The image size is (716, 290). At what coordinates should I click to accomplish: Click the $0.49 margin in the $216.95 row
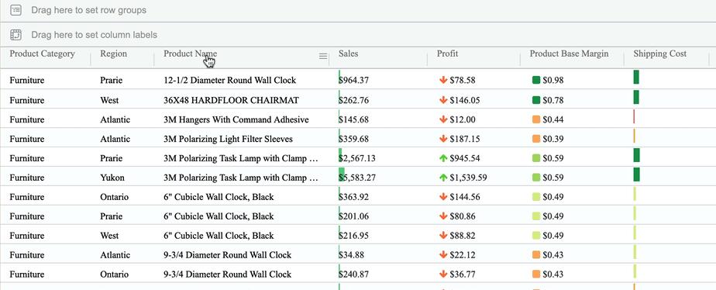pos(553,236)
